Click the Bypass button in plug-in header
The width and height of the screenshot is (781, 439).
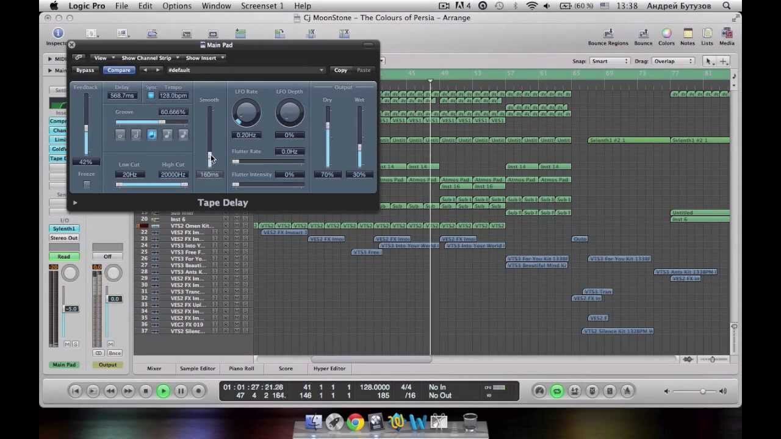[85, 70]
